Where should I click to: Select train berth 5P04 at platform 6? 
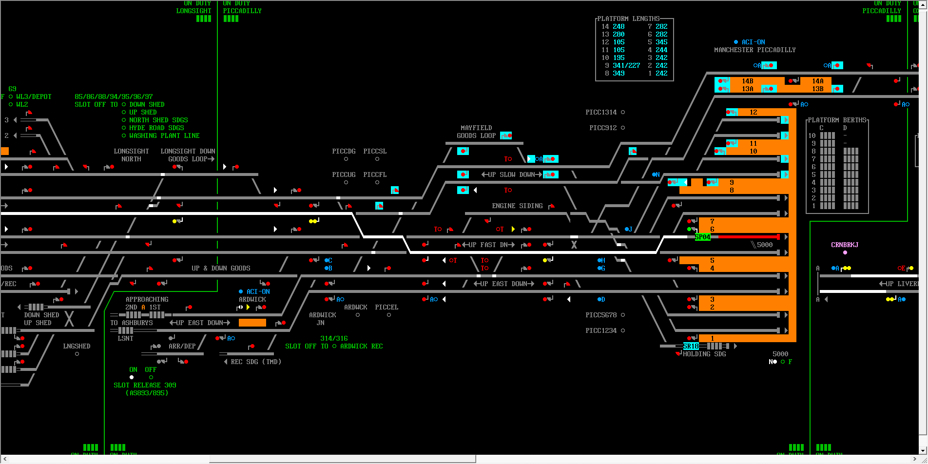coord(702,237)
